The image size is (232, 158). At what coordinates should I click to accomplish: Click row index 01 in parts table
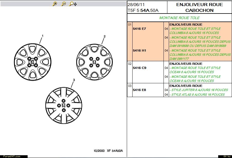130,25
